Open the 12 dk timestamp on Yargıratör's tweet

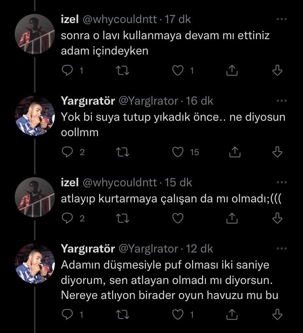(199, 249)
